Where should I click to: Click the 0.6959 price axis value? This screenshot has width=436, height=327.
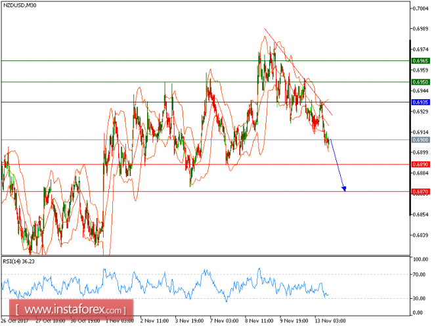point(421,70)
